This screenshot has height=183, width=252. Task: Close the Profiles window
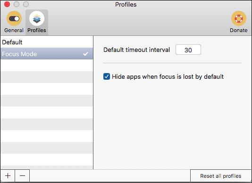coord(7,4)
